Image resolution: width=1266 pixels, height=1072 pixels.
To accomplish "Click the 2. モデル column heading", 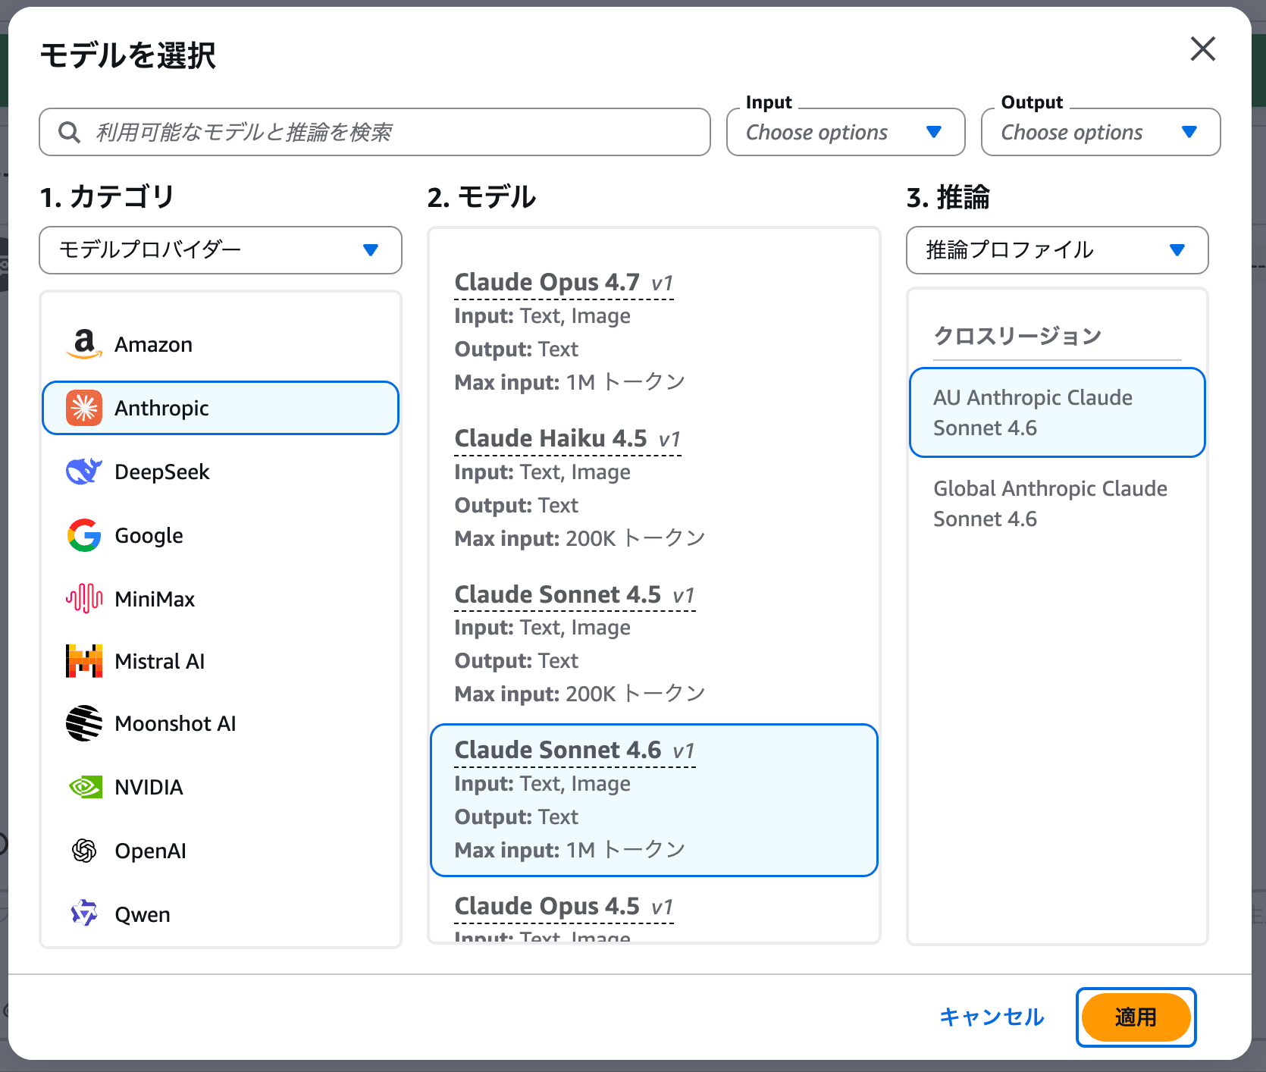I will pyautogui.click(x=481, y=197).
